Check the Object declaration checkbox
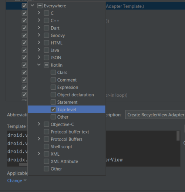Screen dimensions: 185x192 coord(53,95)
